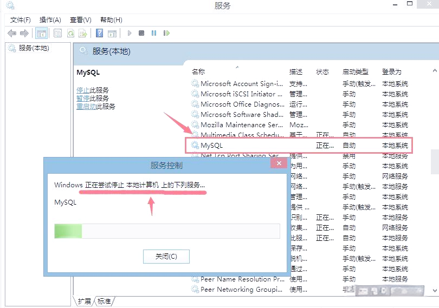Click the Back arrow toolbar icon
Image resolution: width=439 pixels, height=308 pixels.
12,33
